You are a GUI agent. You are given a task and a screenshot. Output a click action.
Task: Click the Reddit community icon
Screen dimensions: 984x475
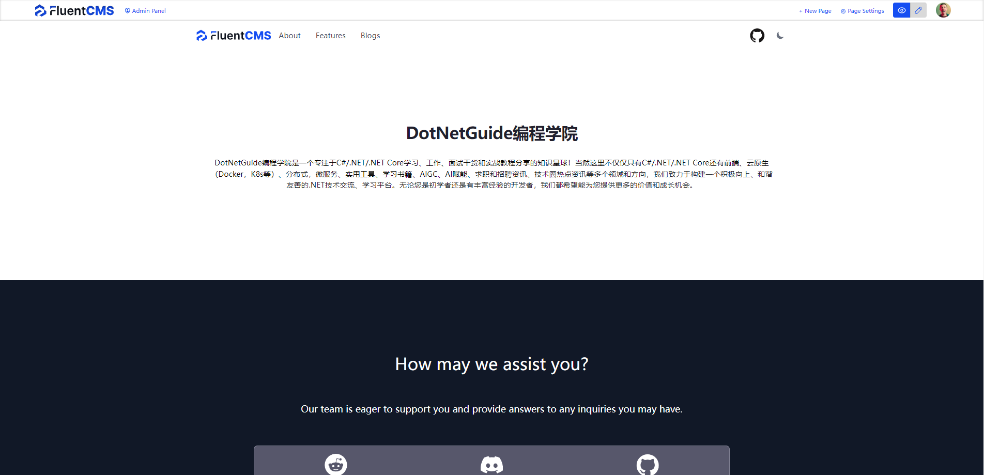pos(335,464)
